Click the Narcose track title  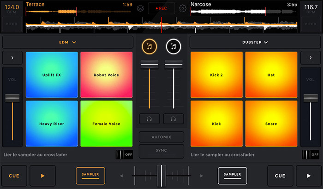pyautogui.click(x=201, y=4)
